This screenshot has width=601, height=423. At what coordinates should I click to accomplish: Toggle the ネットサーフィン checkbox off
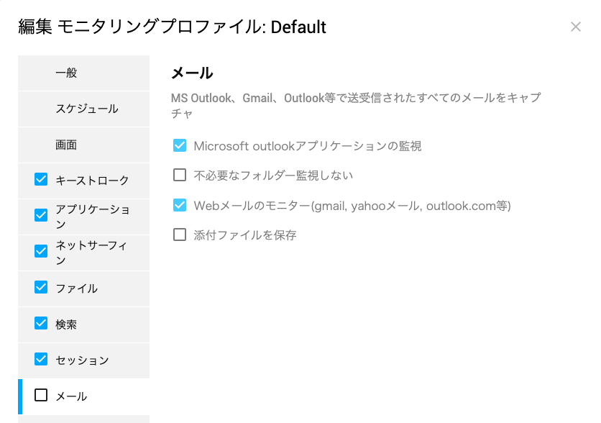click(x=41, y=251)
